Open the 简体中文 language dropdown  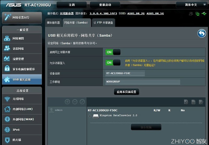[191, 5]
